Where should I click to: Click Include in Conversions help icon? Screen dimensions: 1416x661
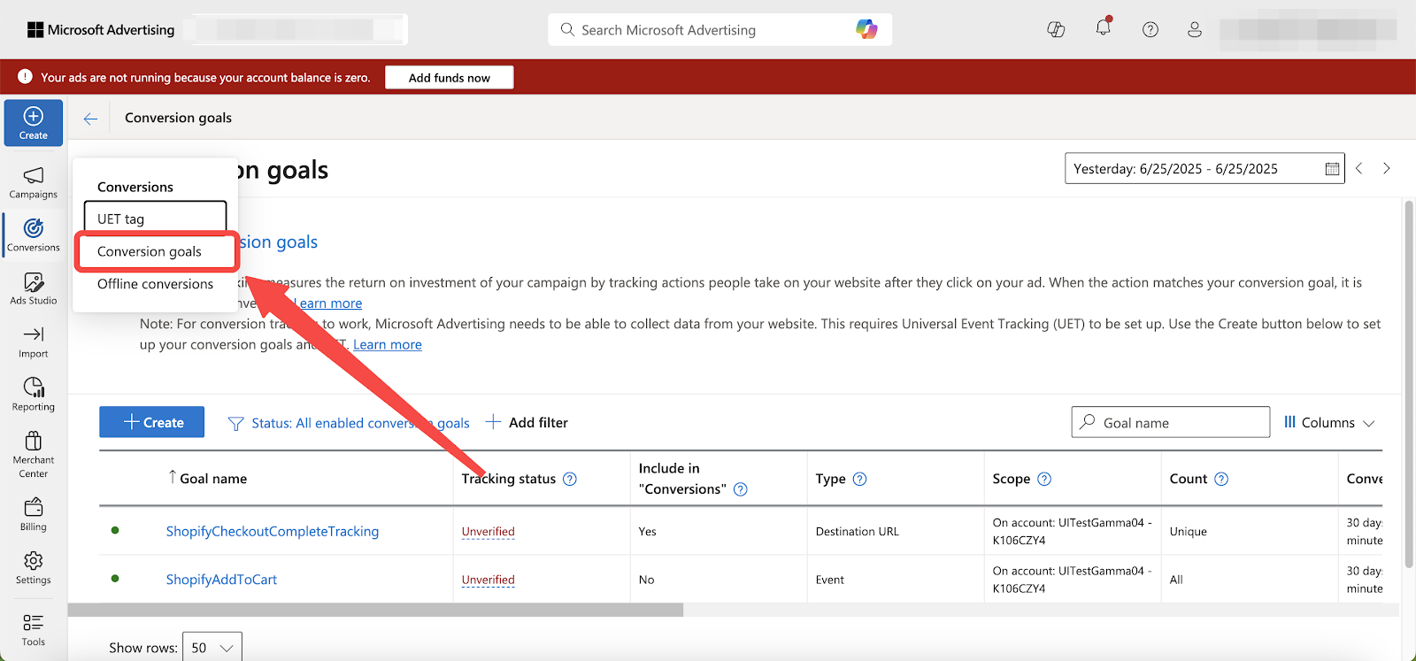(741, 489)
